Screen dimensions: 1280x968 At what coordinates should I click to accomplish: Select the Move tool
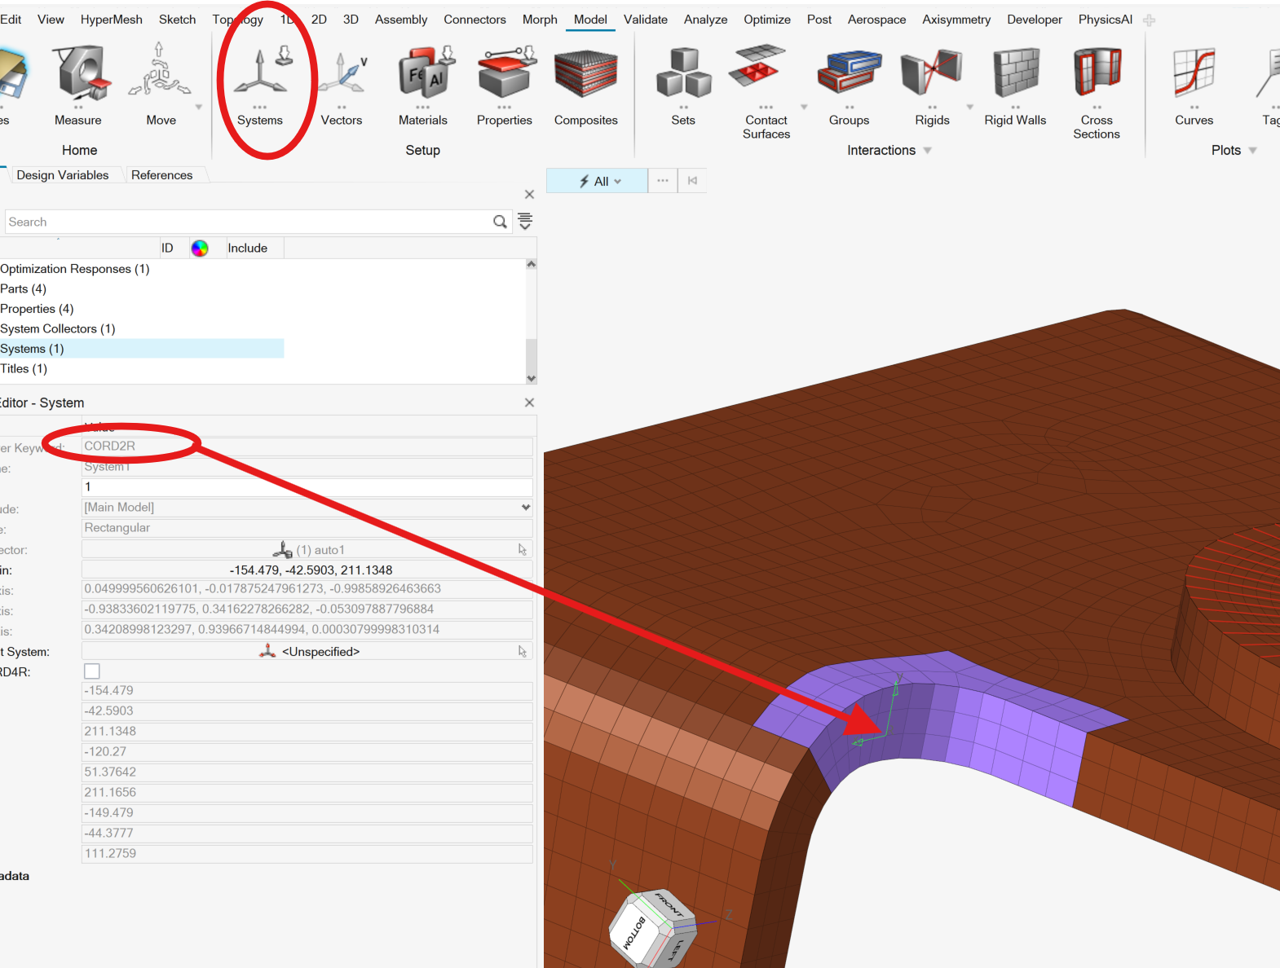coord(161,86)
